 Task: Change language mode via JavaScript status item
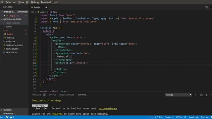[x=193, y=117]
